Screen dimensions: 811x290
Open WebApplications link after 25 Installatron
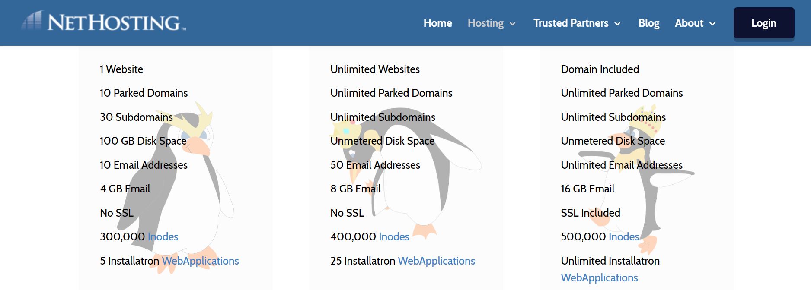coord(437,261)
